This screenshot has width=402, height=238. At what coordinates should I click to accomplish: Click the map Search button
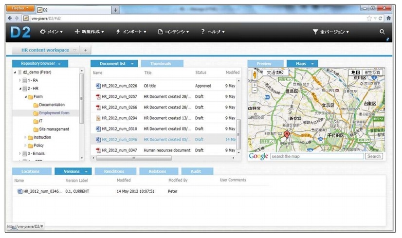point(374,156)
